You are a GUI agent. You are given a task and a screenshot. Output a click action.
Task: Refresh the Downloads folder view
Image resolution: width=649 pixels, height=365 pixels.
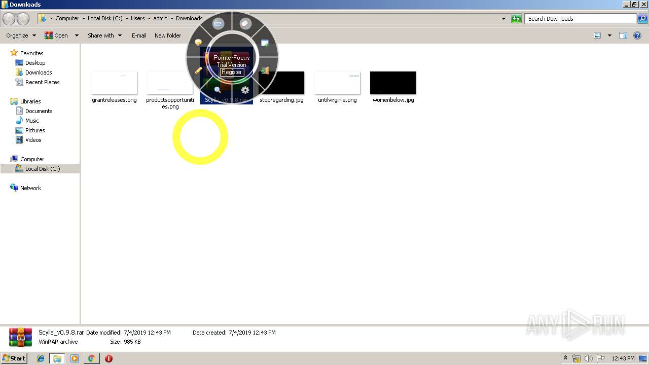[516, 19]
